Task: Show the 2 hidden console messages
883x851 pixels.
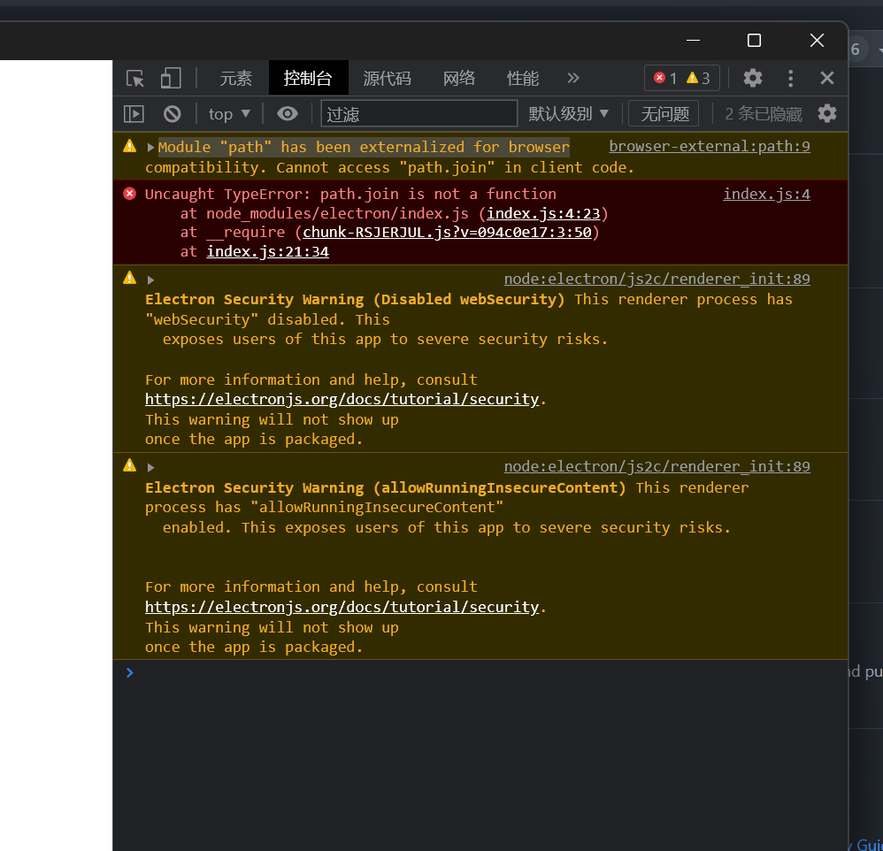Action: (x=763, y=113)
